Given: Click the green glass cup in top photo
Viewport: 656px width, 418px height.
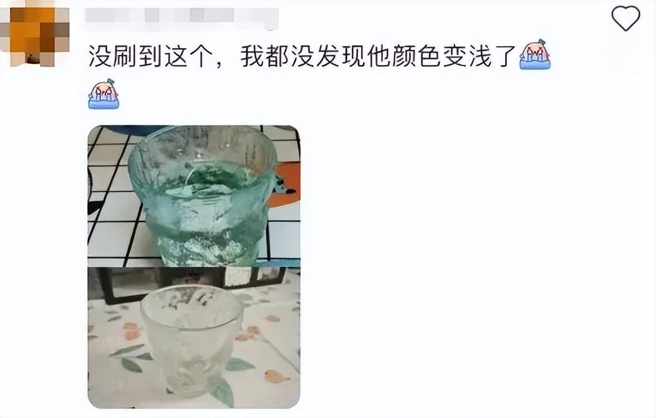Looking at the screenshot, I should 203,196.
